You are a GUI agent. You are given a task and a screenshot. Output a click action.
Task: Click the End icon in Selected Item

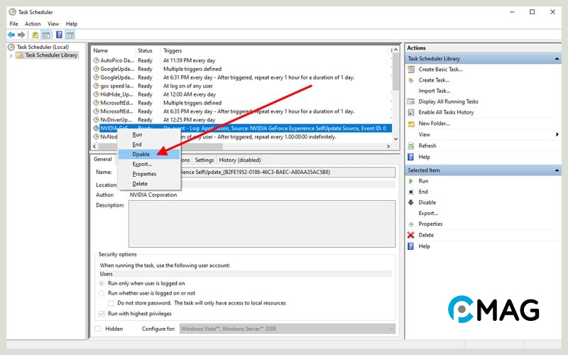coord(411,192)
